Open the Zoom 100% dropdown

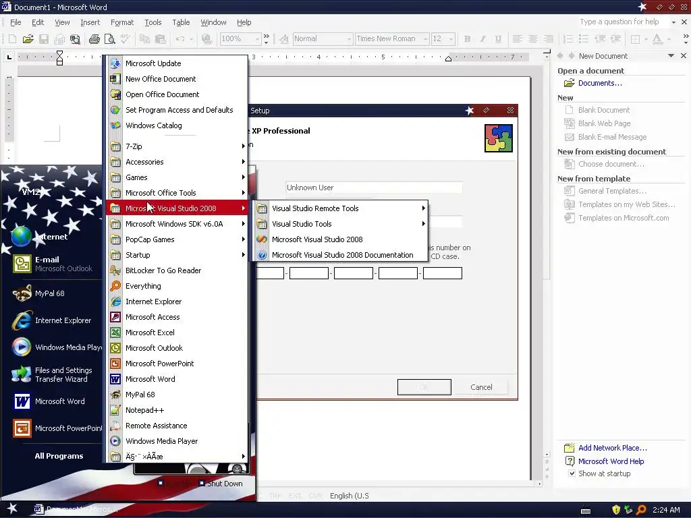257,39
